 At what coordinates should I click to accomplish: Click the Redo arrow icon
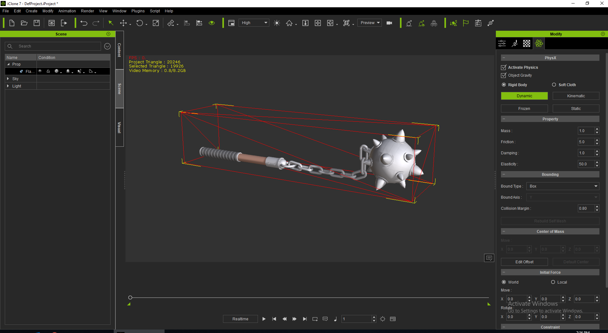coord(96,23)
